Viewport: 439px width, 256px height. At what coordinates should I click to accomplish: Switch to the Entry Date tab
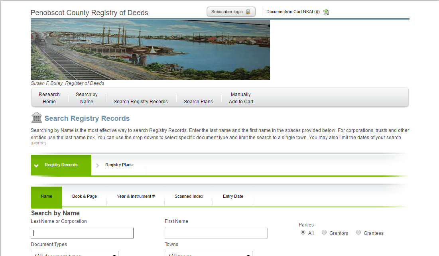(x=233, y=196)
